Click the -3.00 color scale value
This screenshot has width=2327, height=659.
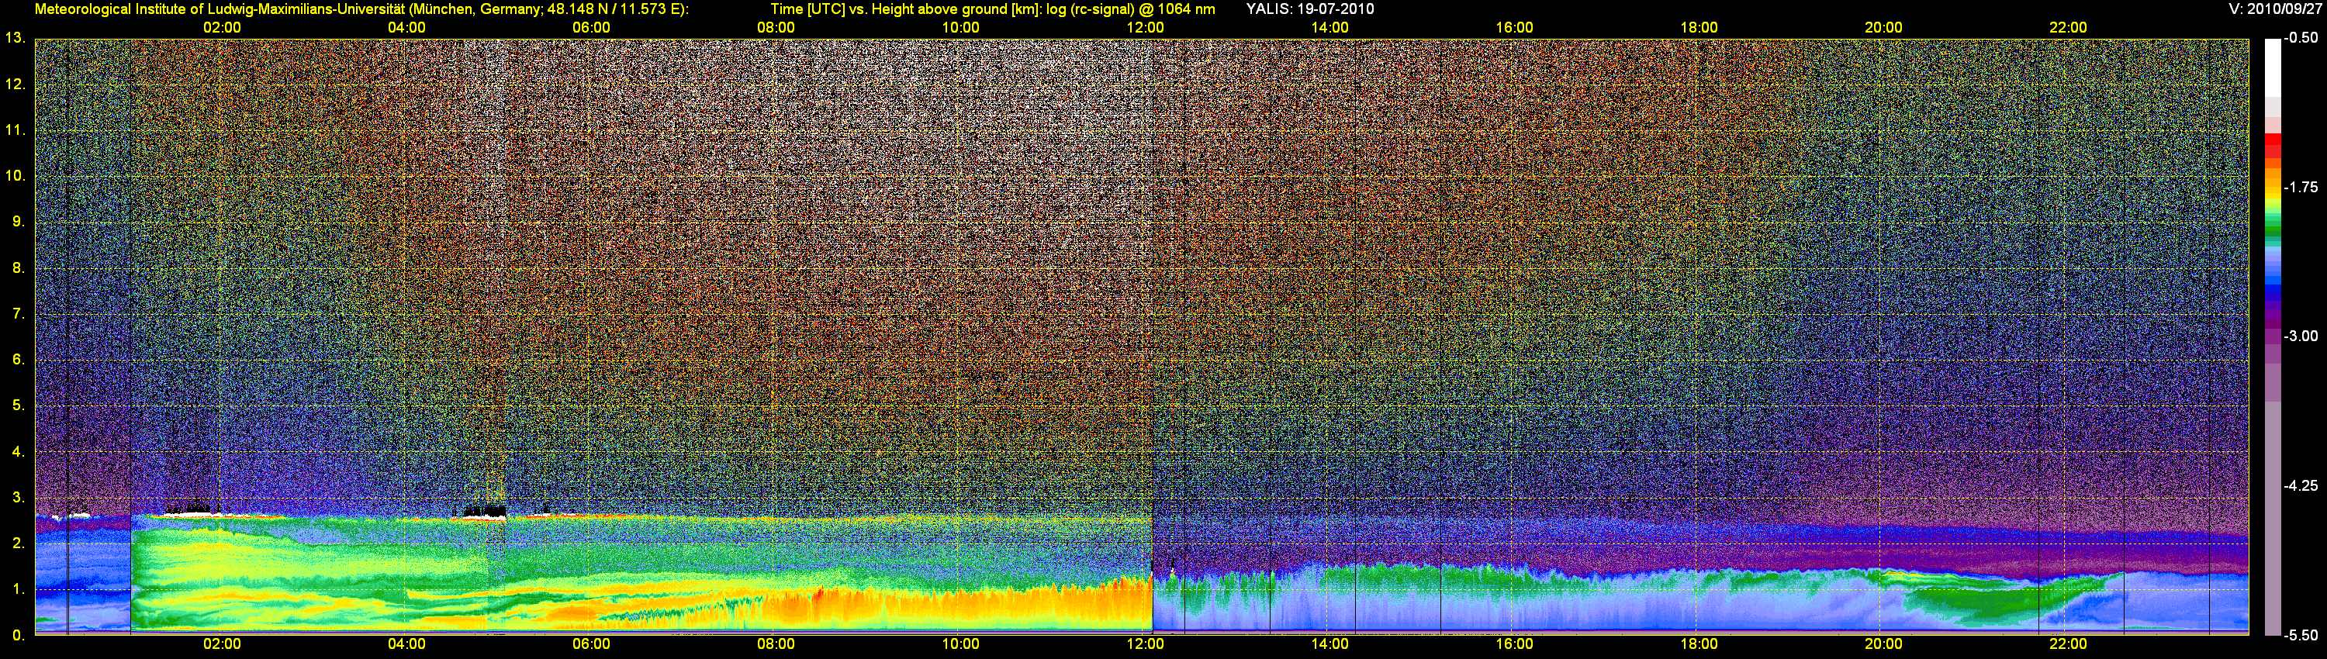pyautogui.click(x=2301, y=336)
